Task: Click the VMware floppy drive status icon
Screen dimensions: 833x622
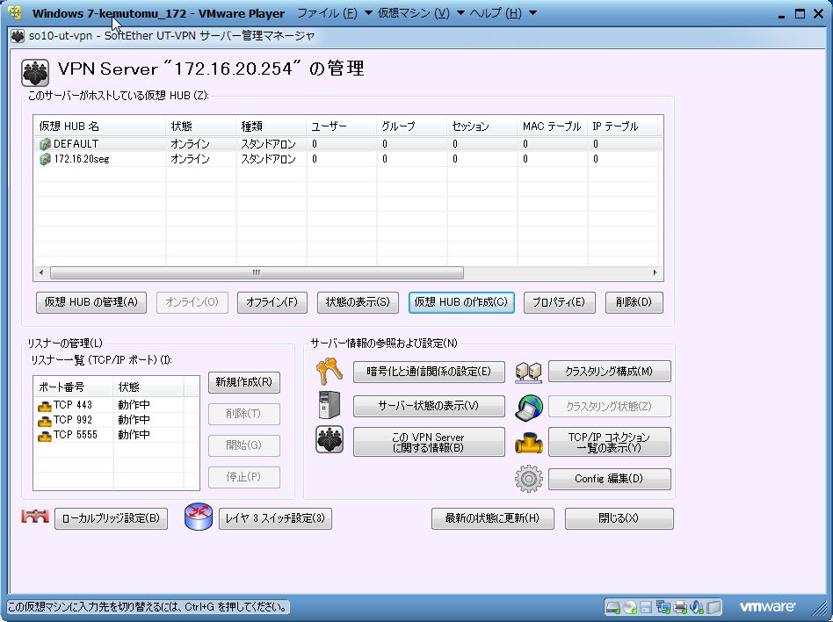Action: 646,606
